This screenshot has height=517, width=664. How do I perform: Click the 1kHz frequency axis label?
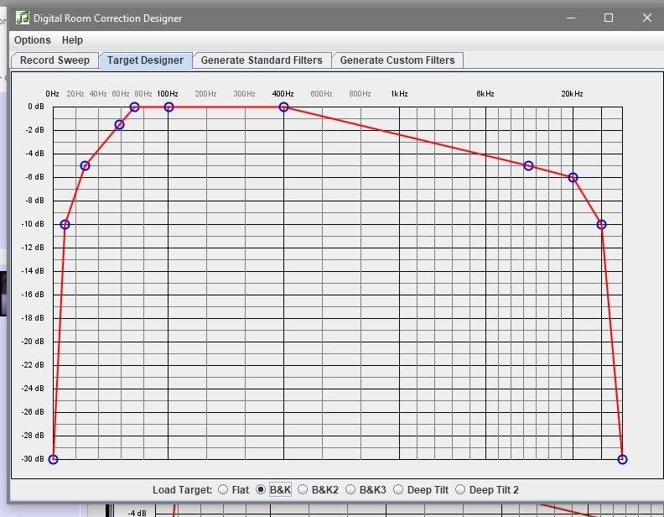pyautogui.click(x=399, y=94)
